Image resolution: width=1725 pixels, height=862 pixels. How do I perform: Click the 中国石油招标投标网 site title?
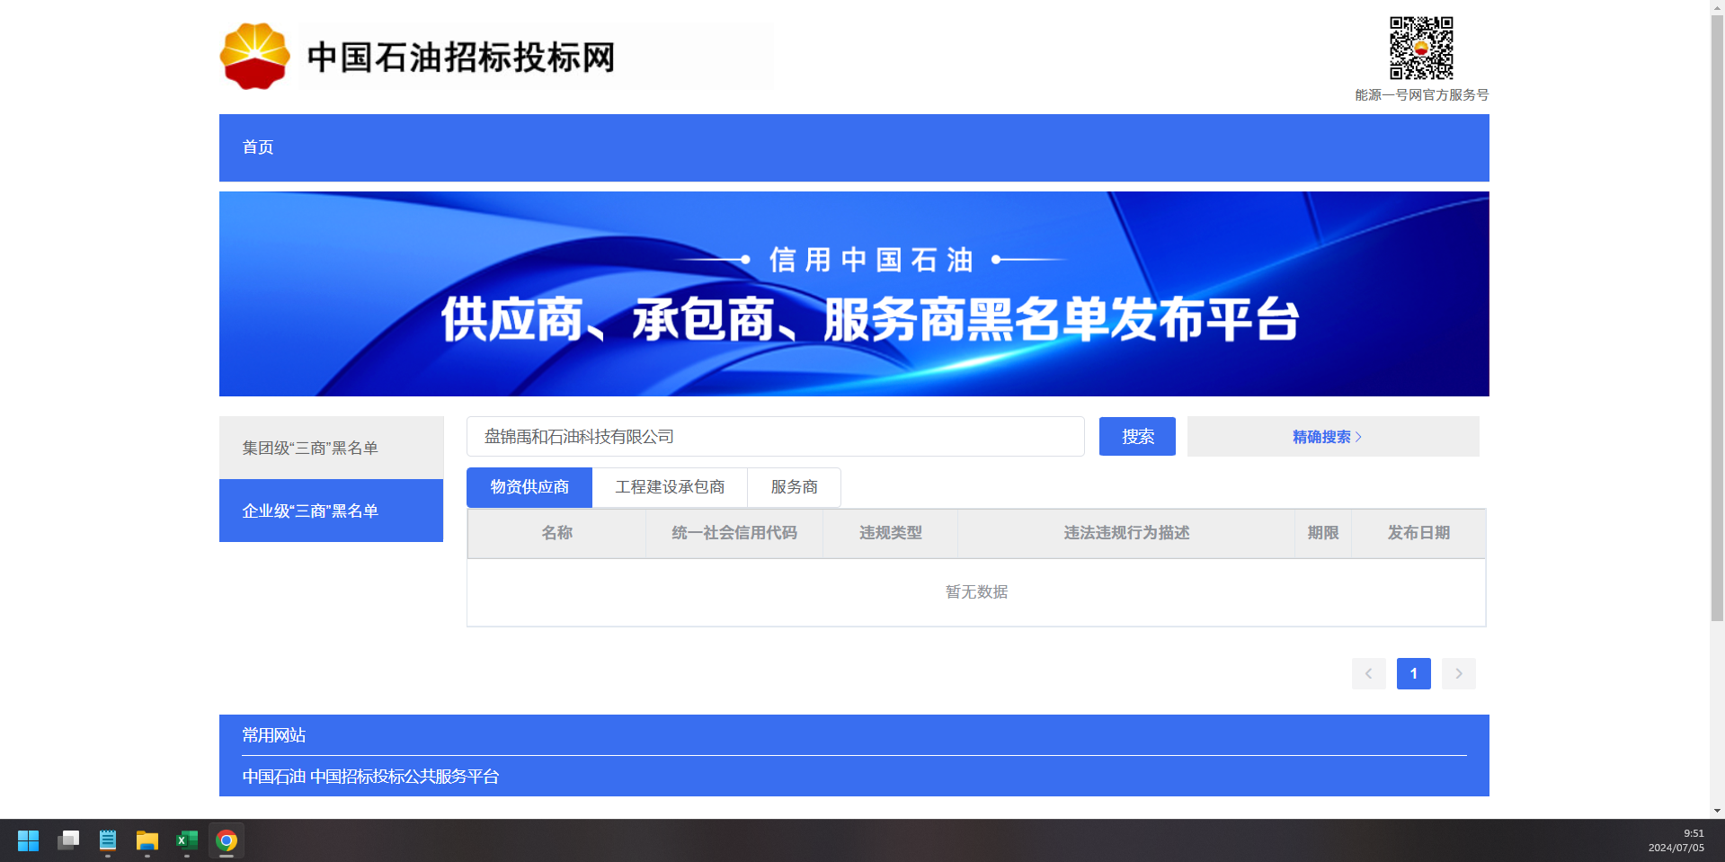click(x=461, y=57)
